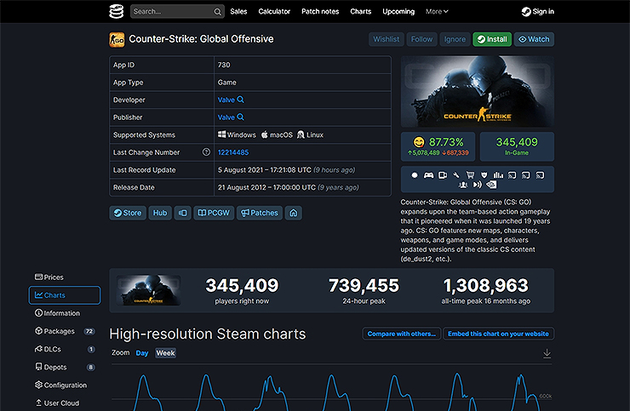Click the last cast screen icon in the top row

[540, 175]
